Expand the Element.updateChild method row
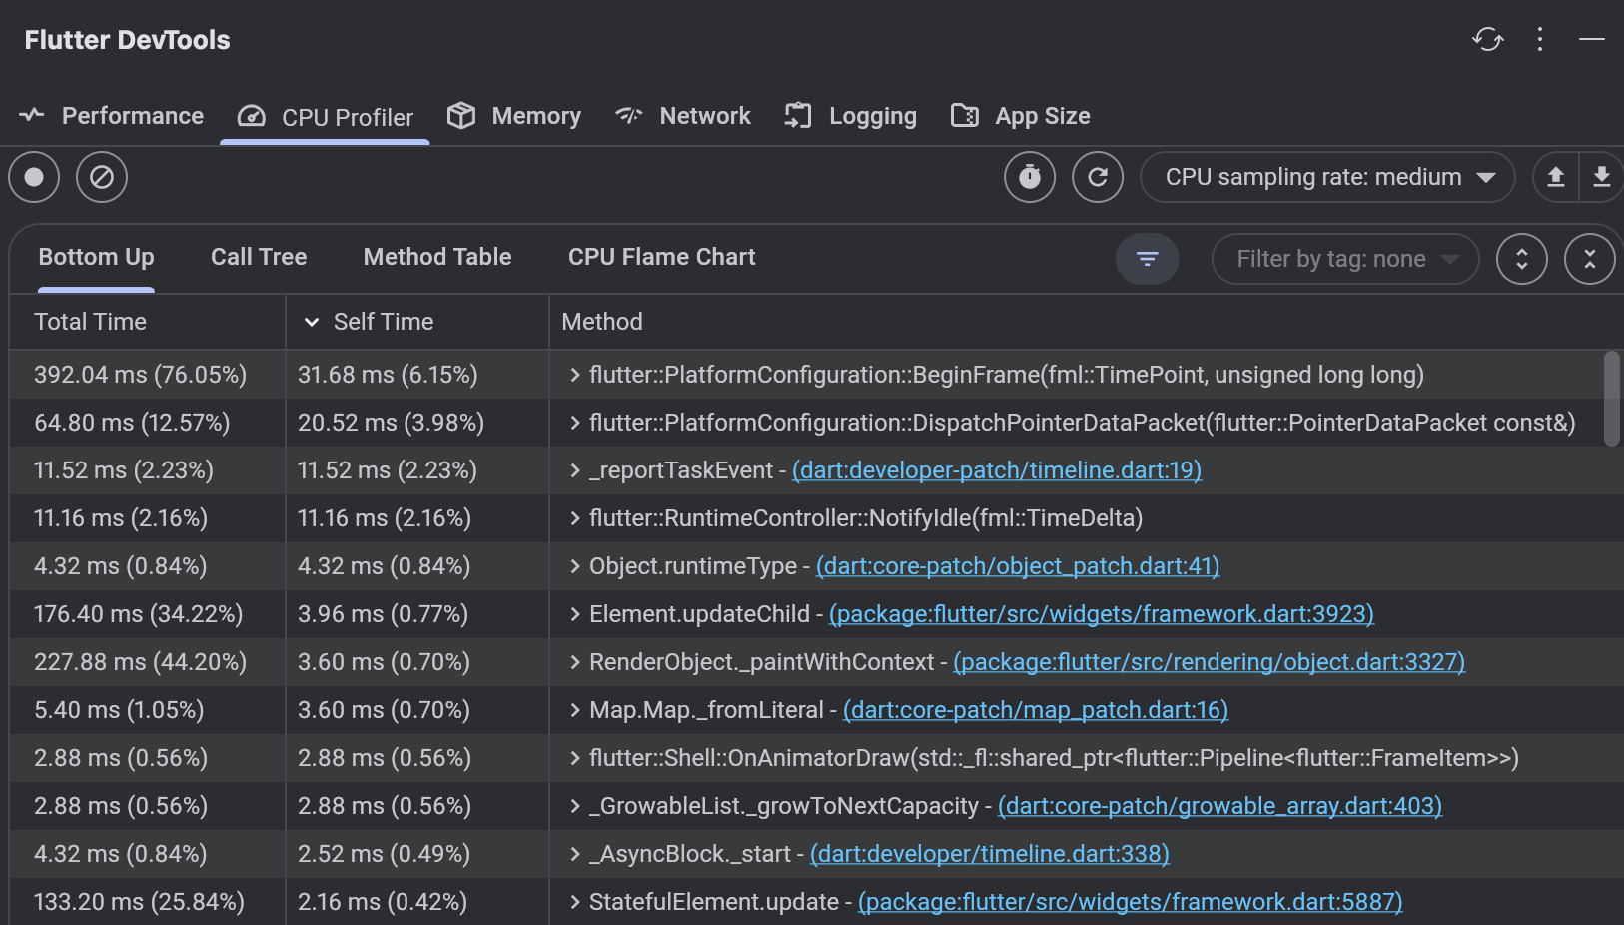This screenshot has width=1624, height=925. click(x=574, y=614)
